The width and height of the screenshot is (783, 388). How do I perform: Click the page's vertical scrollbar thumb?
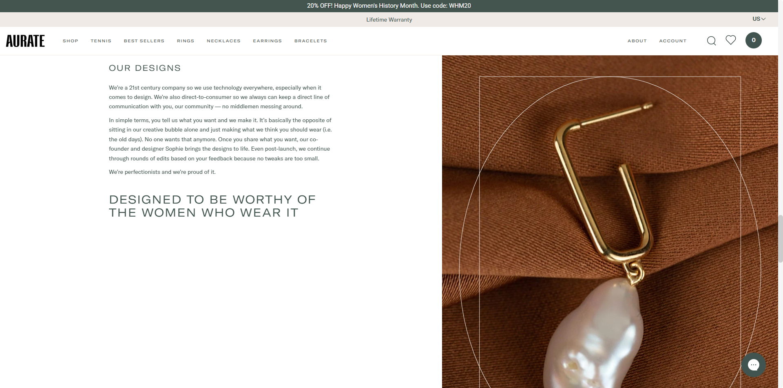click(x=781, y=239)
